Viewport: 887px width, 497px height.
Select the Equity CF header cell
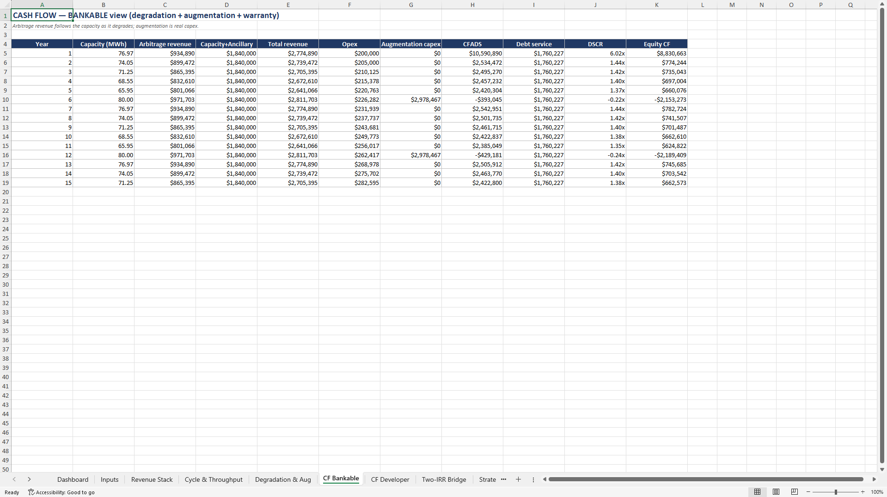657,44
